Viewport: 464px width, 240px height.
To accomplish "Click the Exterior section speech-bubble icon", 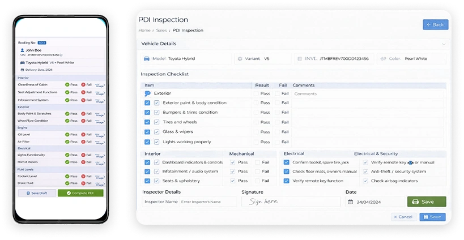I will 147,93.
